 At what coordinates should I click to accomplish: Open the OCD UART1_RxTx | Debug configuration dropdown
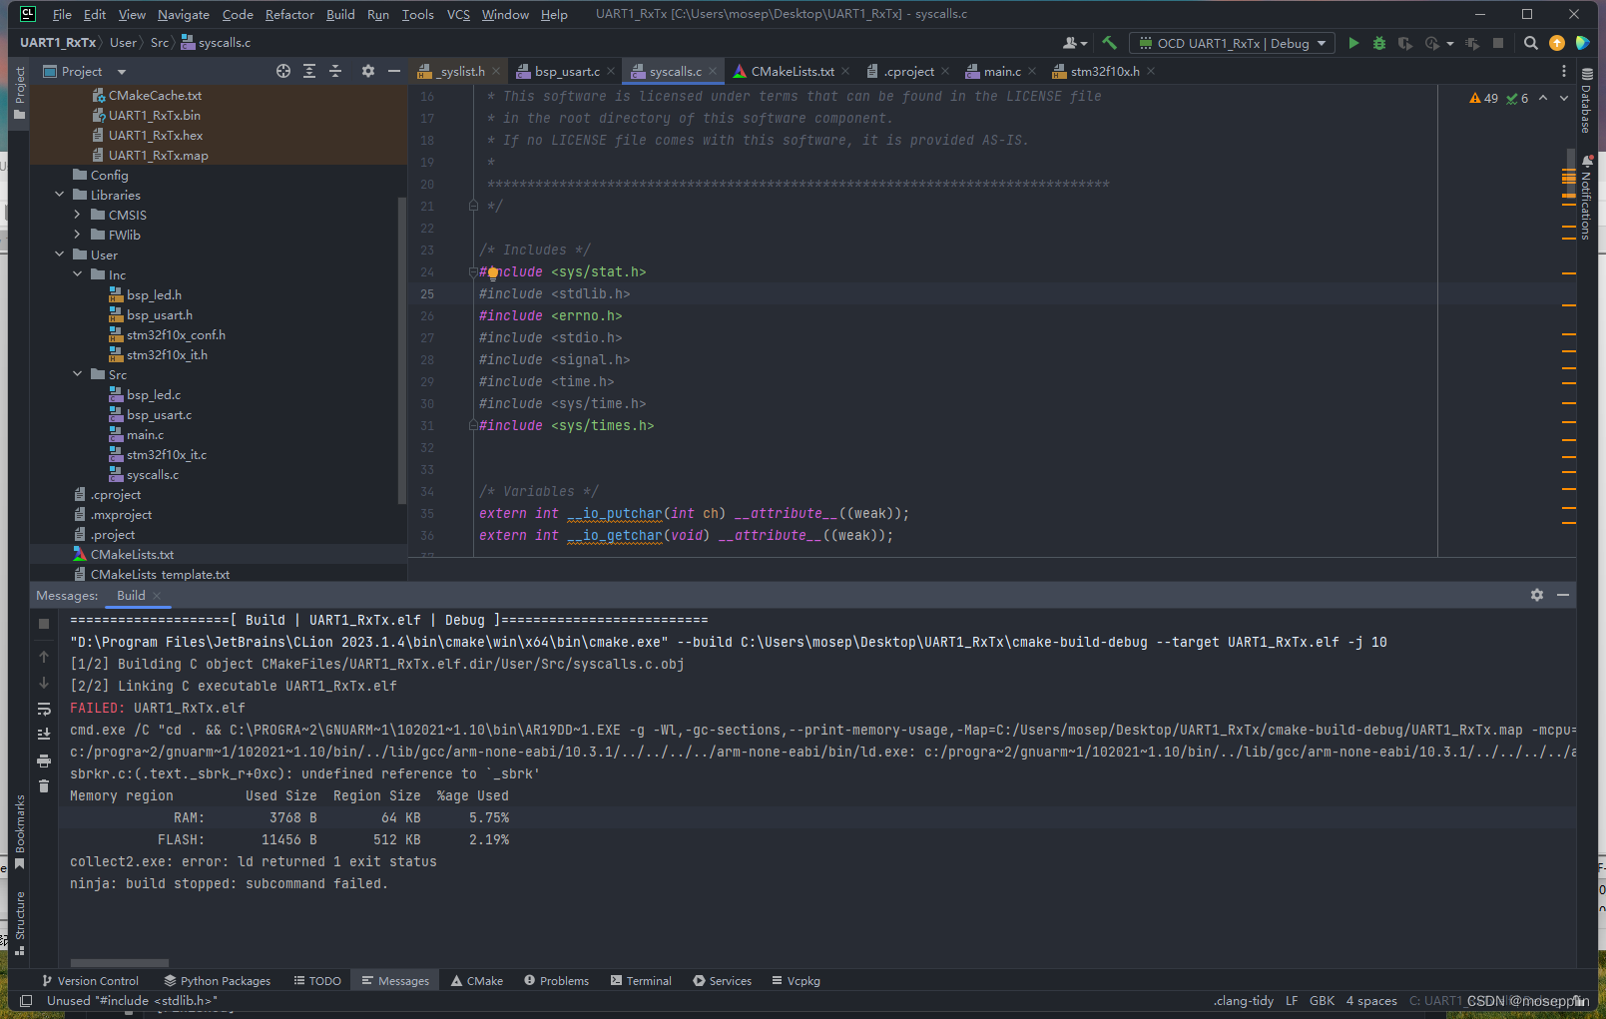pyautogui.click(x=1231, y=43)
